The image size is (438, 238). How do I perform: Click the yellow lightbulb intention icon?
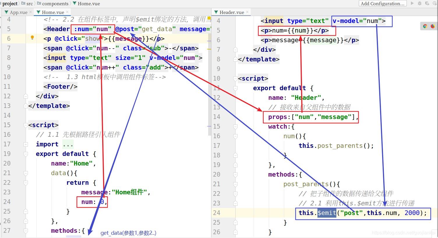[x=32, y=38]
